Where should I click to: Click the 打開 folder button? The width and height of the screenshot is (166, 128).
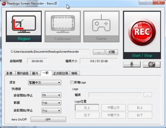pos(112,52)
